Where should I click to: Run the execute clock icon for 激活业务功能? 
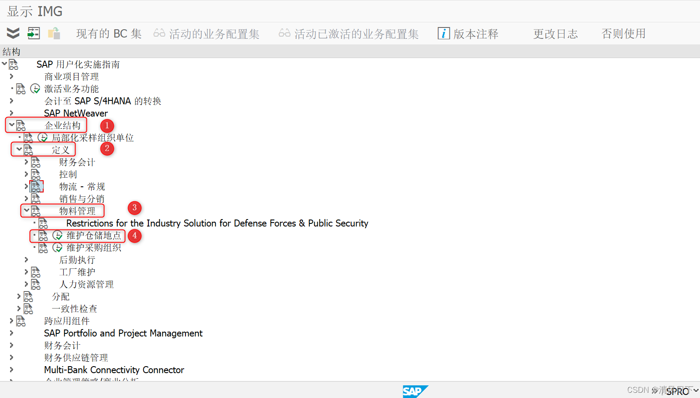tap(35, 89)
